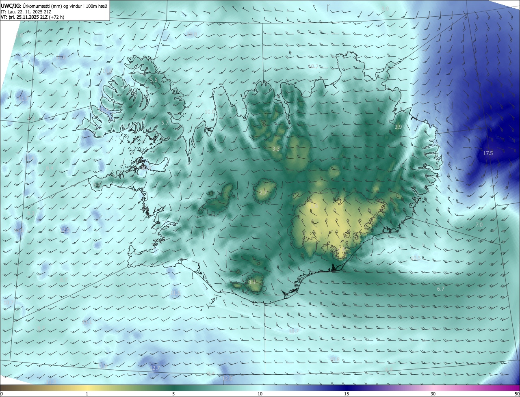Click the 3.3 value in North Iceland
Viewport: 520px width, 397px height.
click(x=276, y=149)
